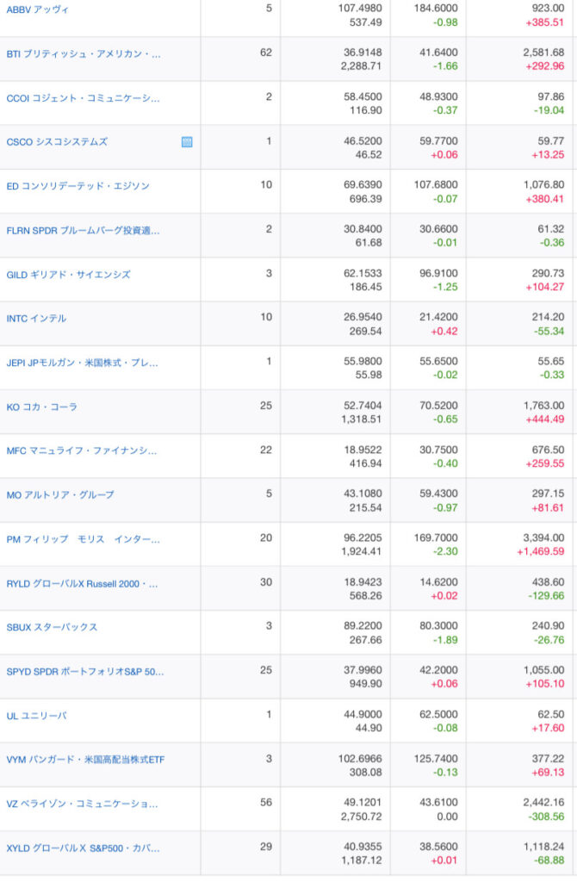Viewport: 577px width, 882px height.
Task: Click KO acquisition total 1,318.51
Action: pos(361,419)
